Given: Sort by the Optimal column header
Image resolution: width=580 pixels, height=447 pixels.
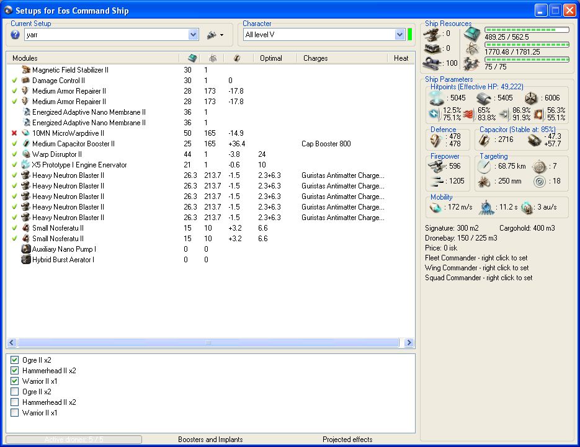Looking at the screenshot, I should pyautogui.click(x=271, y=58).
